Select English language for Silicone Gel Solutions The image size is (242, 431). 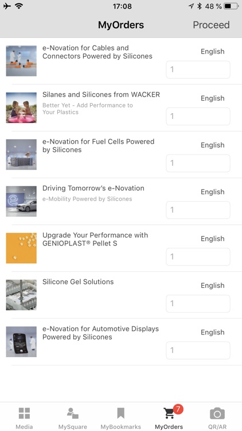(x=213, y=285)
